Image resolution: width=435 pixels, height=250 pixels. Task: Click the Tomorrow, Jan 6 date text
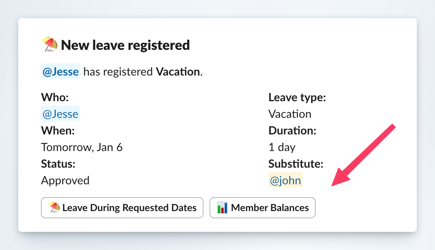pos(82,147)
